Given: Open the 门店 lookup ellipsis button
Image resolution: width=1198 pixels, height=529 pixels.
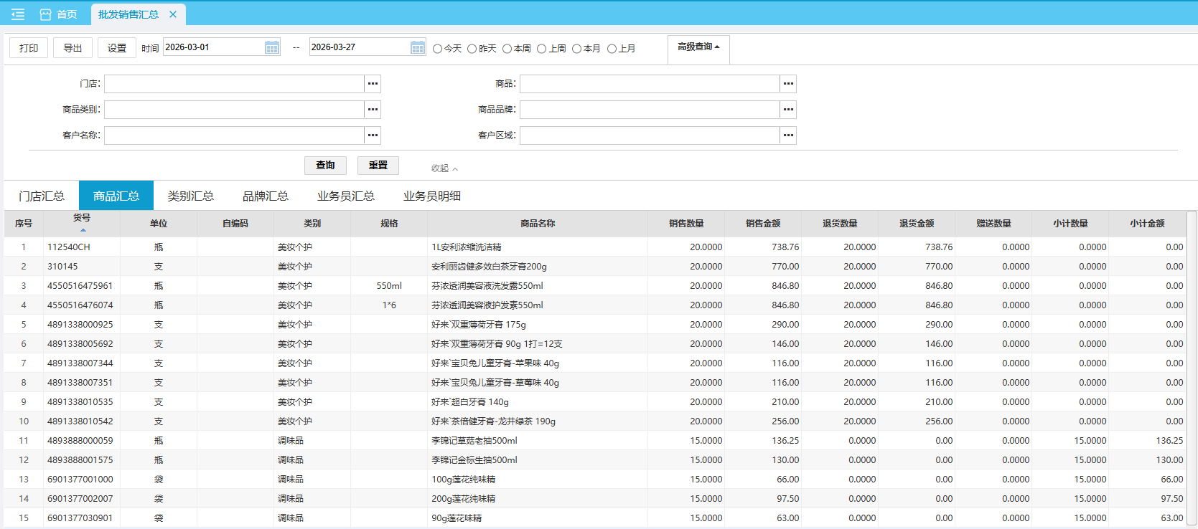Looking at the screenshot, I should pos(373,84).
